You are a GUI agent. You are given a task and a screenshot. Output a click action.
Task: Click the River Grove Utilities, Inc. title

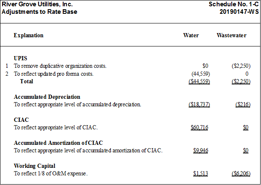[37, 4]
